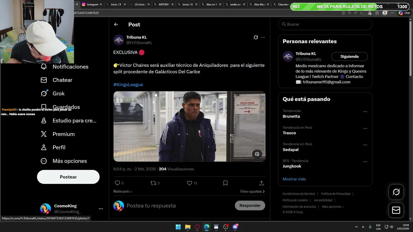The image size is (413, 232).
Task: Open Windows Start menu
Action: 178,227
